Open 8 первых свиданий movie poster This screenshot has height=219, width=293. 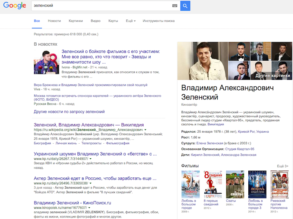(213, 184)
